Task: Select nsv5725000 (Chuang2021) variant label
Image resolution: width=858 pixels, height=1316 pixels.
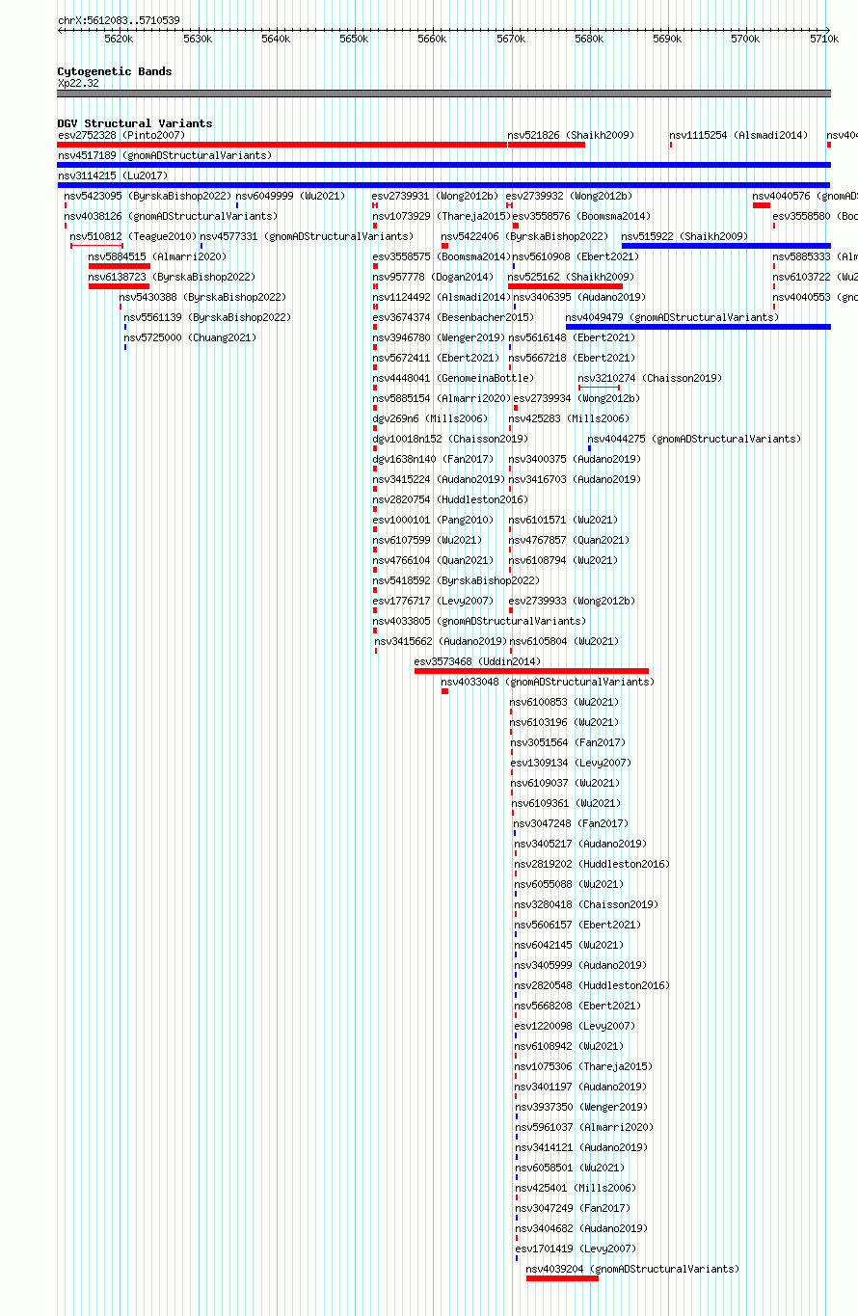Action: pyautogui.click(x=190, y=337)
